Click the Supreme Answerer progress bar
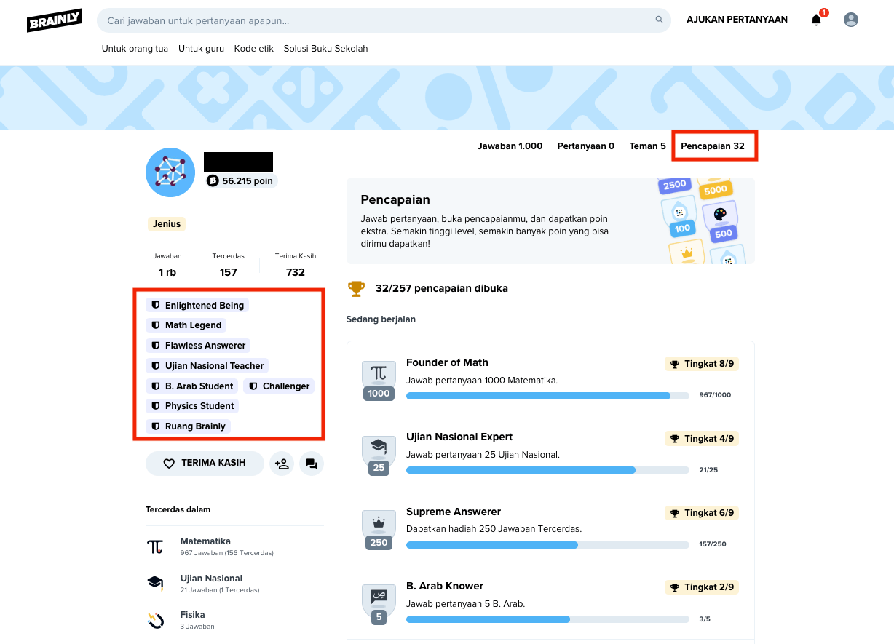Screen dimensions: 894x644 point(547,545)
